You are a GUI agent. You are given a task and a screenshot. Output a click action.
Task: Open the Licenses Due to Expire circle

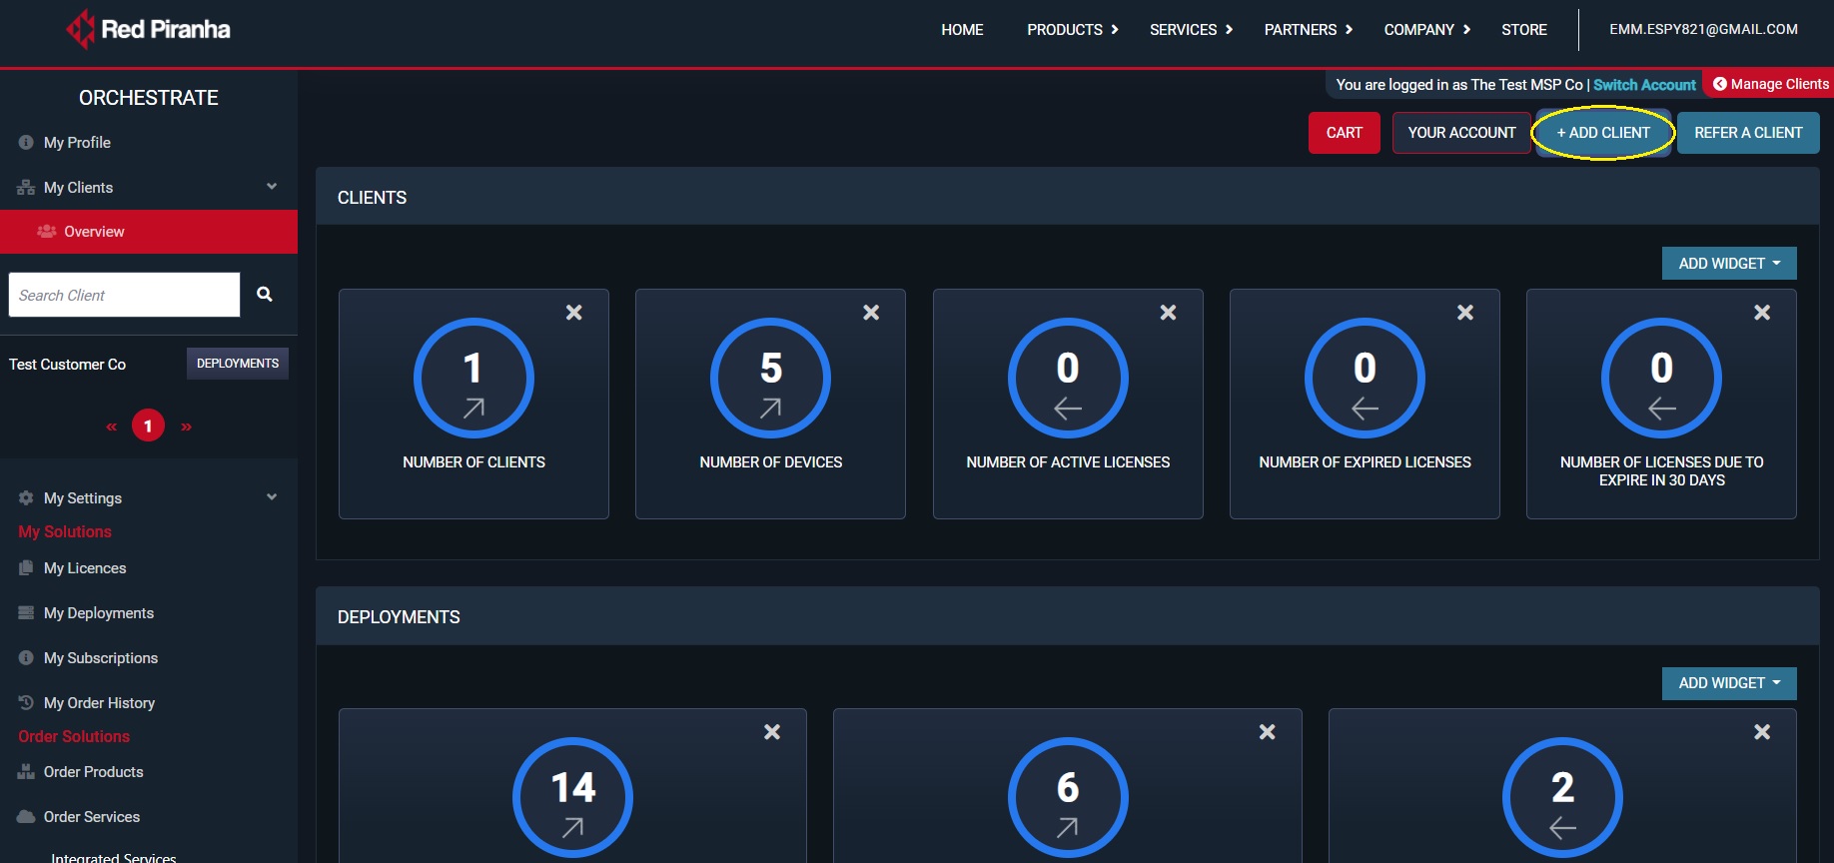point(1661,379)
